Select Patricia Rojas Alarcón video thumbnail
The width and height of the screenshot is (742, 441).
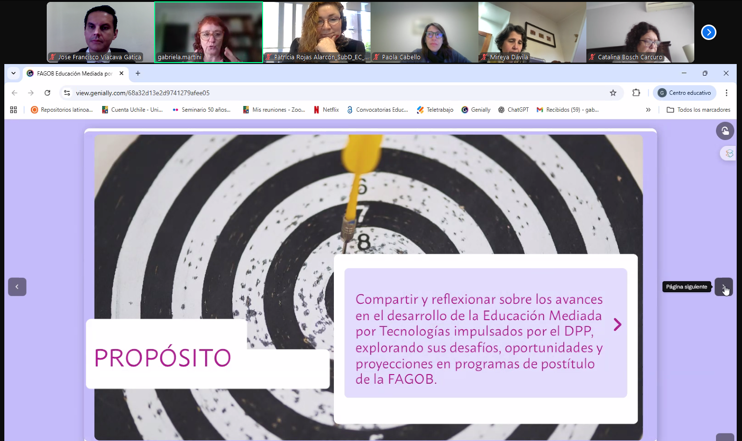click(317, 32)
